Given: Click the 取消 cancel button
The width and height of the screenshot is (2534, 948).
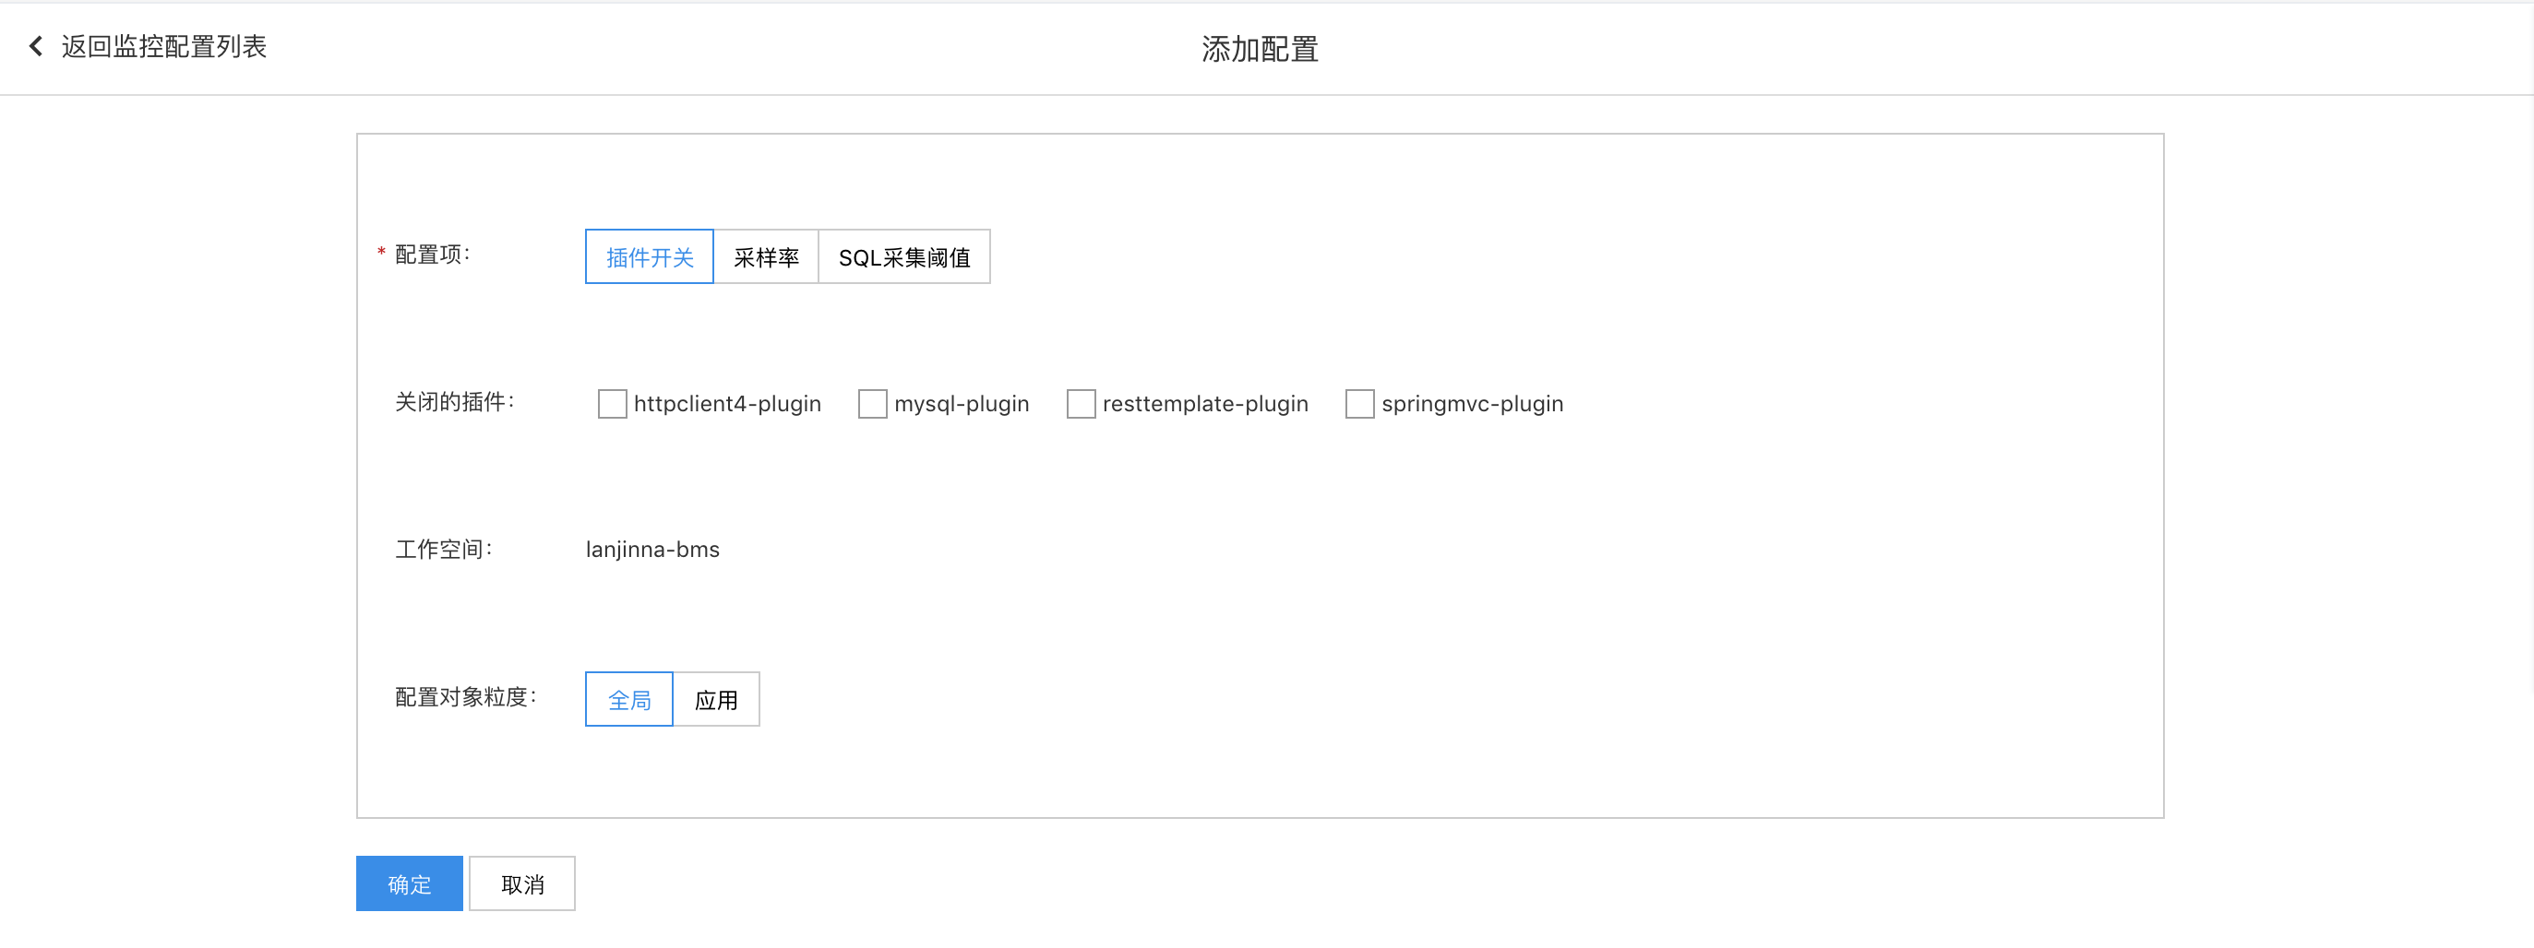Looking at the screenshot, I should coord(522,883).
